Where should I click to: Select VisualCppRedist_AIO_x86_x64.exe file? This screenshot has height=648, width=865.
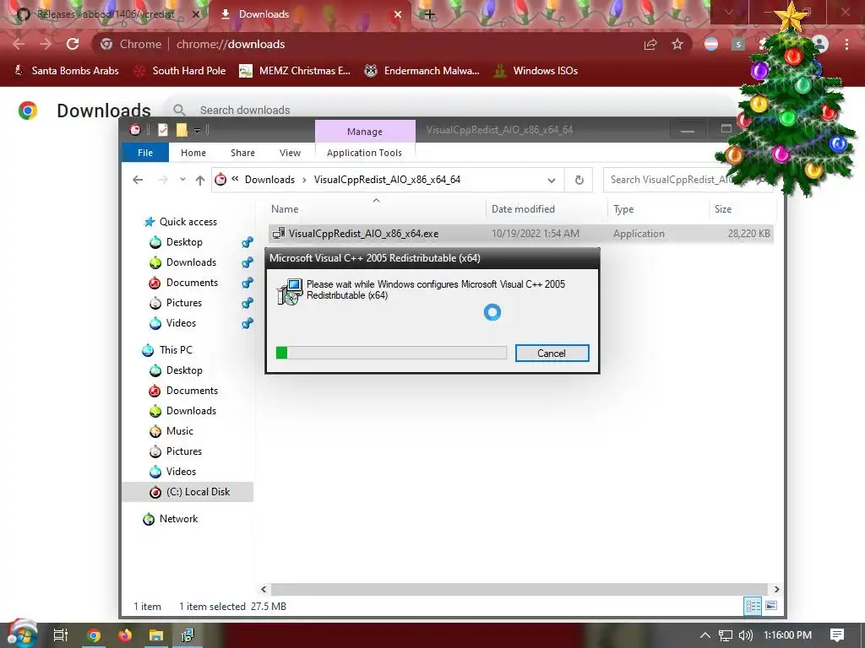tap(520, 234)
